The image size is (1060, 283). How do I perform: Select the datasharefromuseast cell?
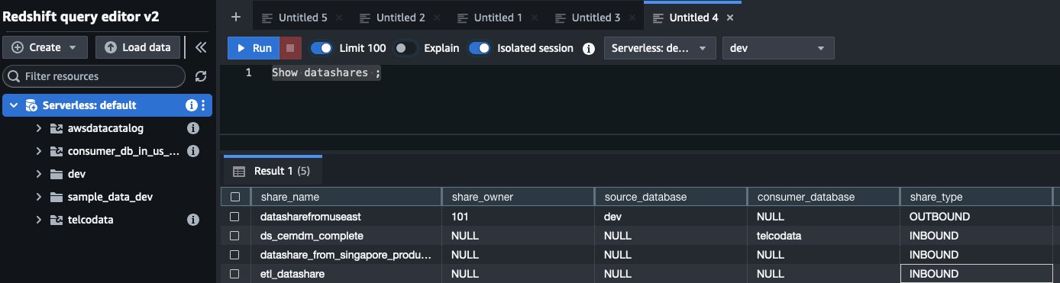345,217
